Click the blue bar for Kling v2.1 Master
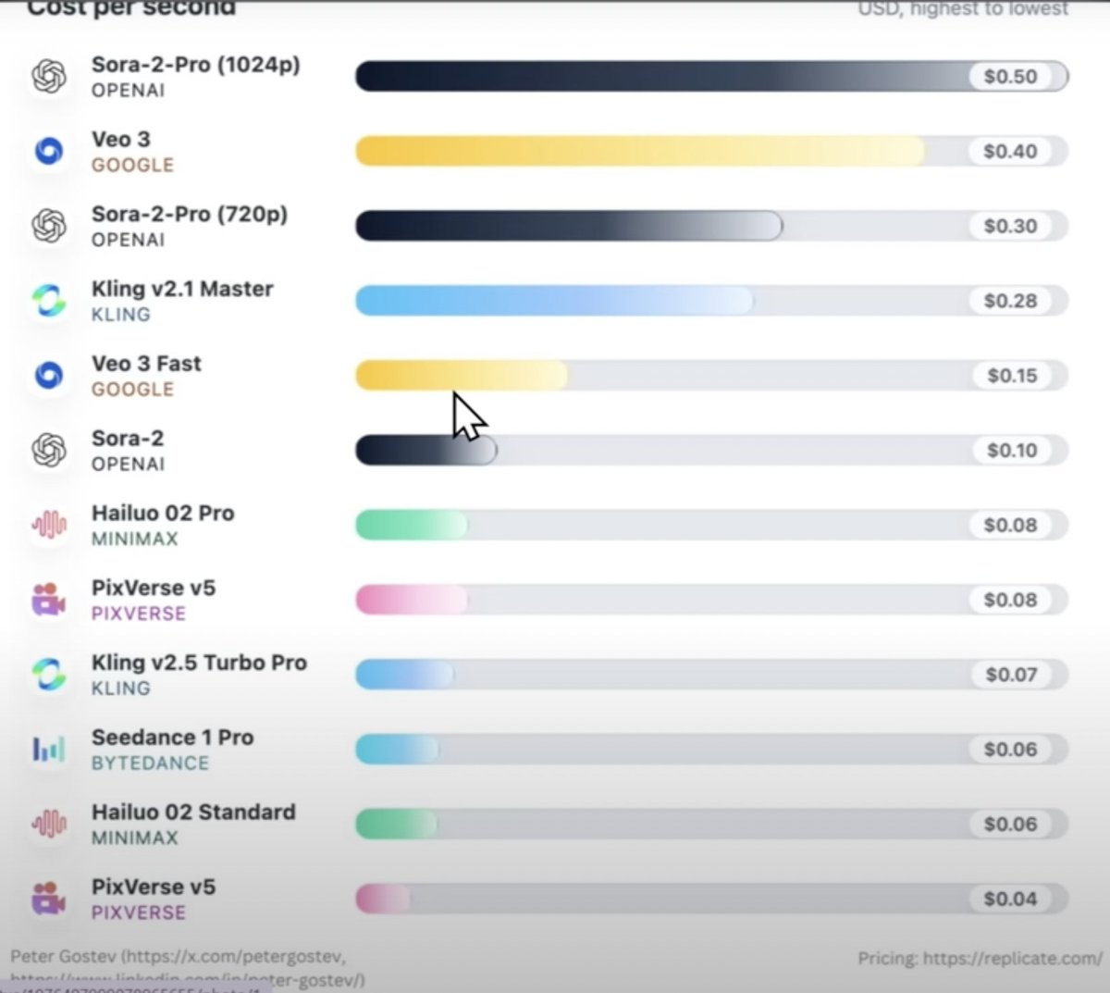The width and height of the screenshot is (1110, 993). click(554, 301)
